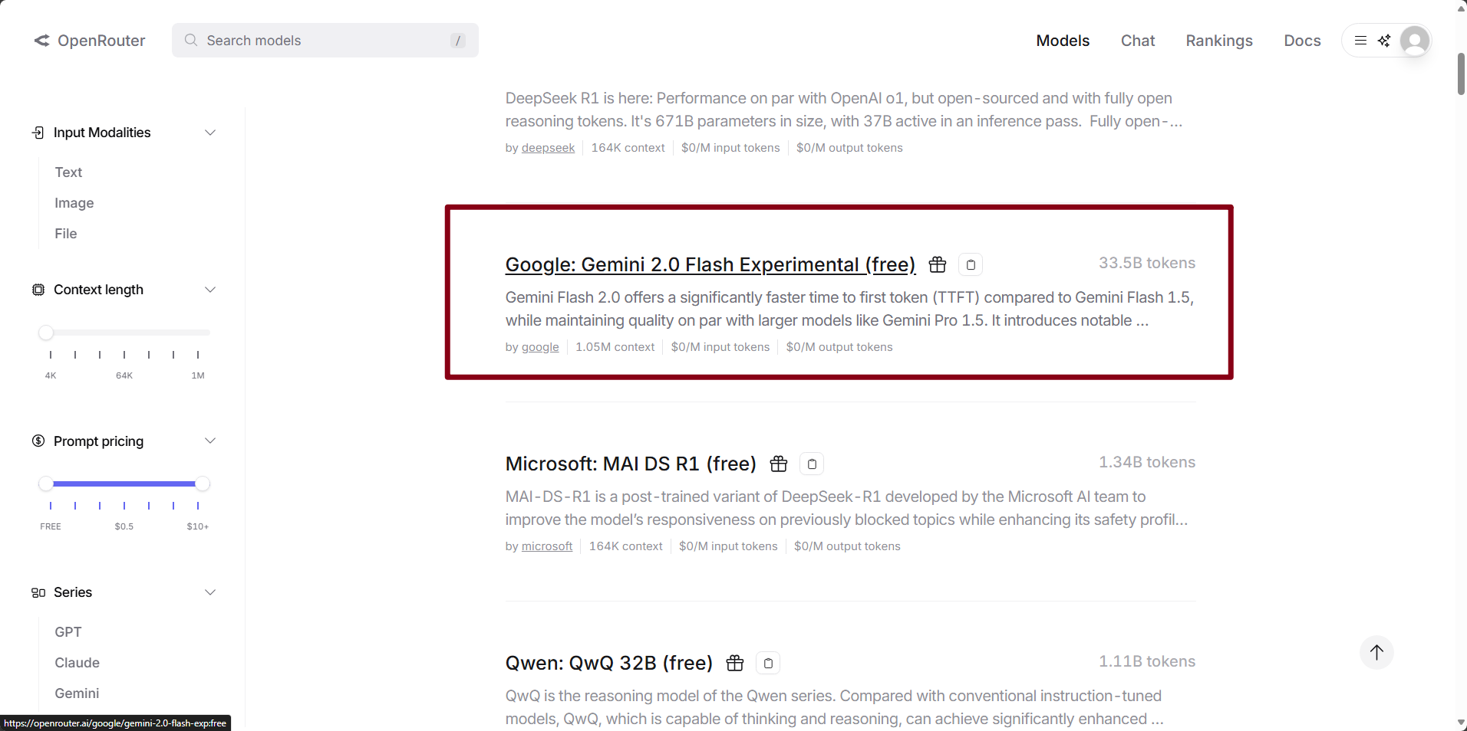Select the 1.05M context text

tap(615, 347)
